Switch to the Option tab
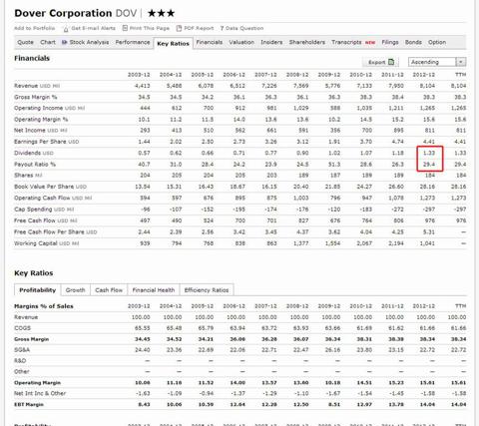This screenshot has height=426, width=479. (x=437, y=42)
